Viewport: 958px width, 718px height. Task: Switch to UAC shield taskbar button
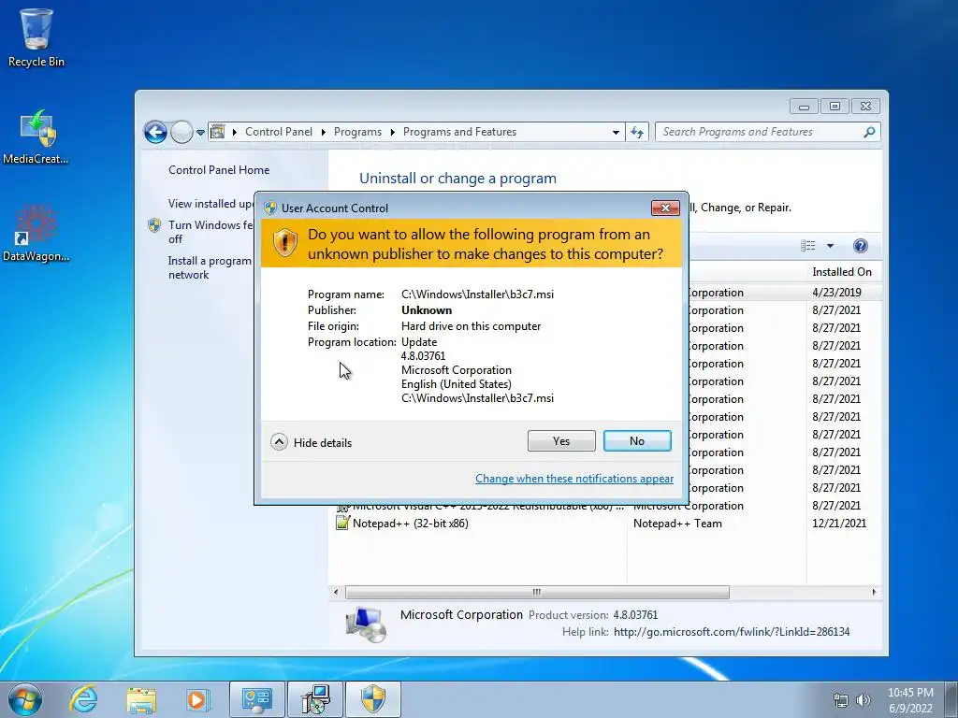point(373,699)
